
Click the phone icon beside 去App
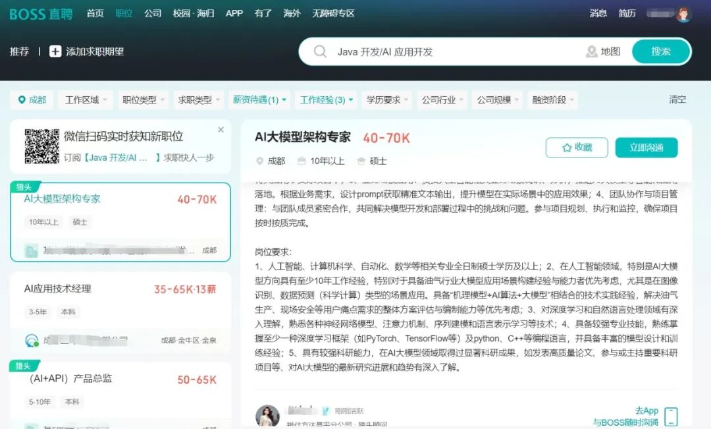tap(671, 416)
